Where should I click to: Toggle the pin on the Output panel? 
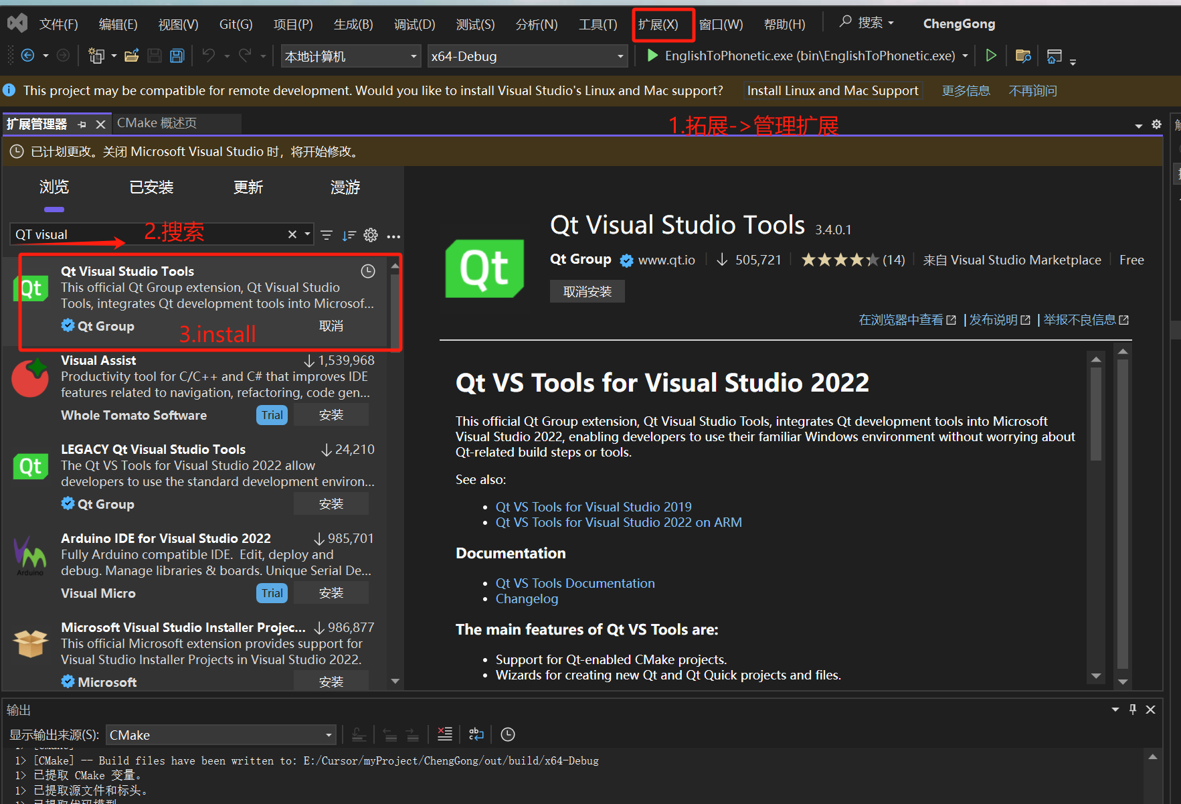[1133, 709]
